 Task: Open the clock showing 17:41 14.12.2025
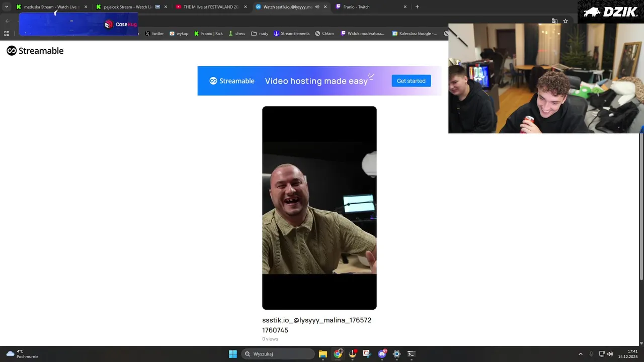628,354
